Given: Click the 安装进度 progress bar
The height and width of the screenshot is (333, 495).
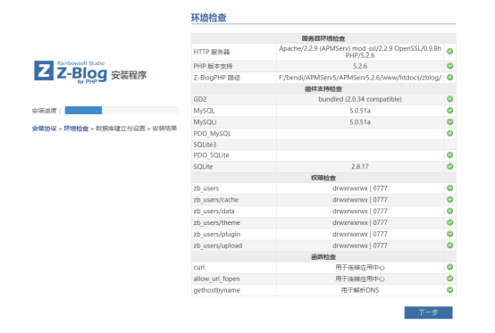Looking at the screenshot, I should 122,110.
